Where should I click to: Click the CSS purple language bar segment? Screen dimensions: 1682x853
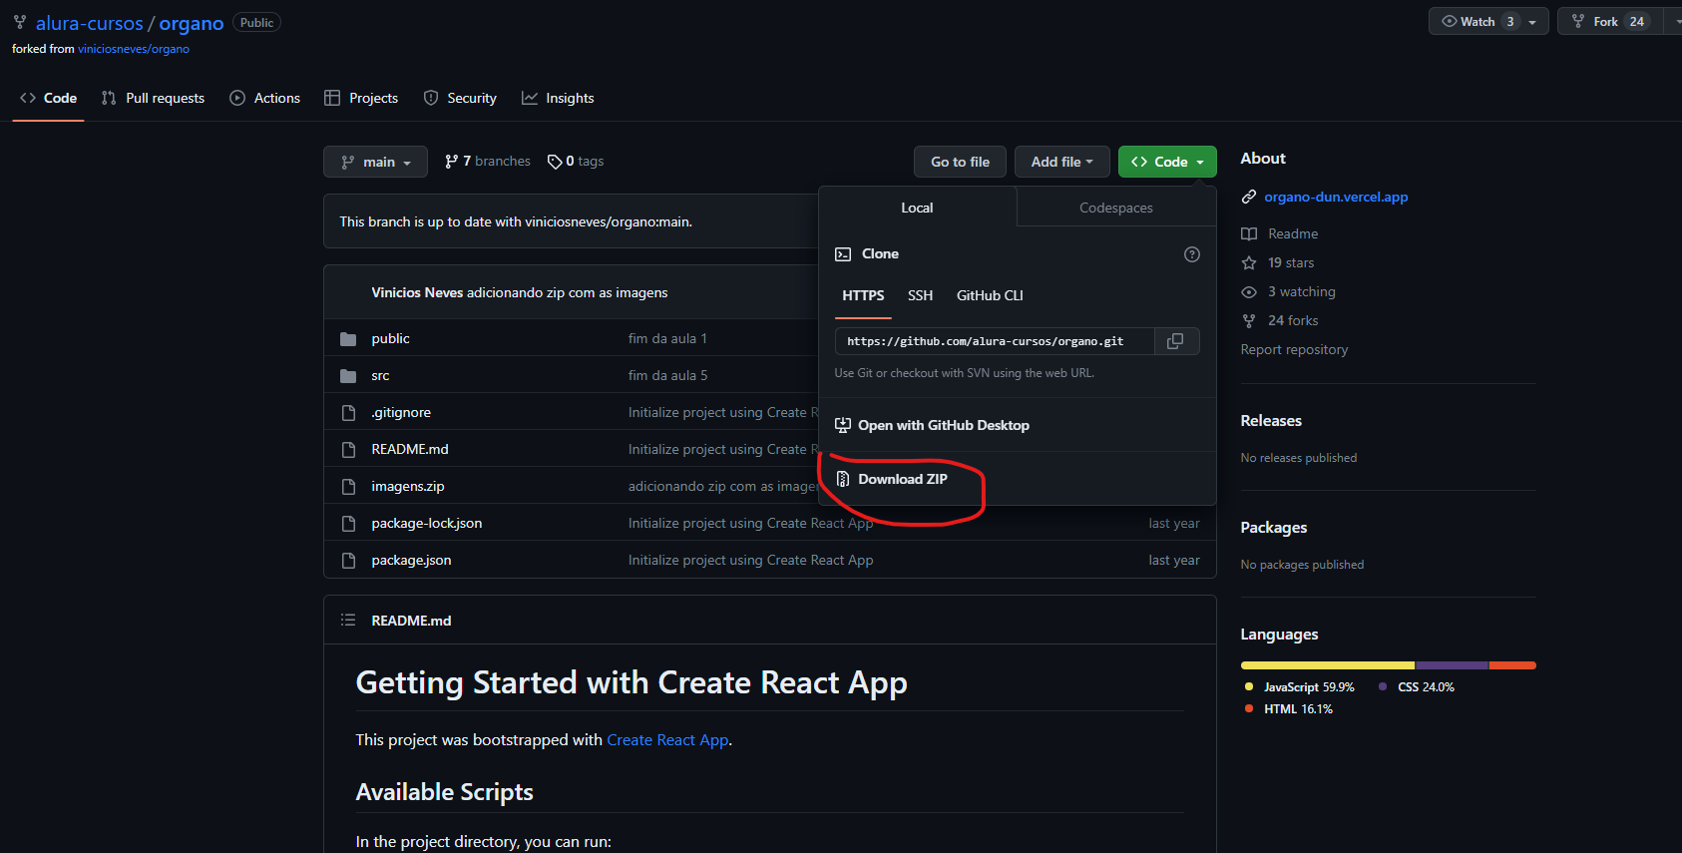click(1453, 665)
